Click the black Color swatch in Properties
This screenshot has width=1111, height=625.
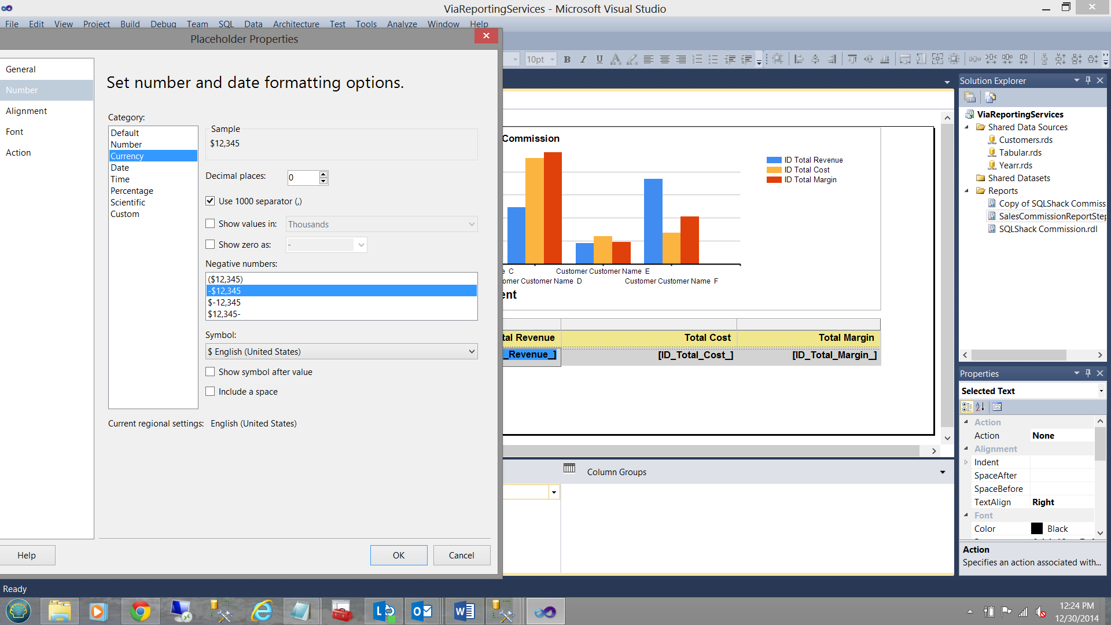1037,528
